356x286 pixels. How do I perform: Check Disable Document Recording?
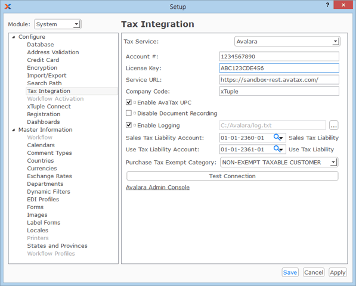(x=129, y=113)
